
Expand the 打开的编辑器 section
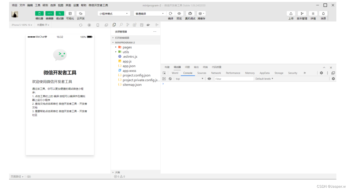pyautogui.click(x=135, y=38)
